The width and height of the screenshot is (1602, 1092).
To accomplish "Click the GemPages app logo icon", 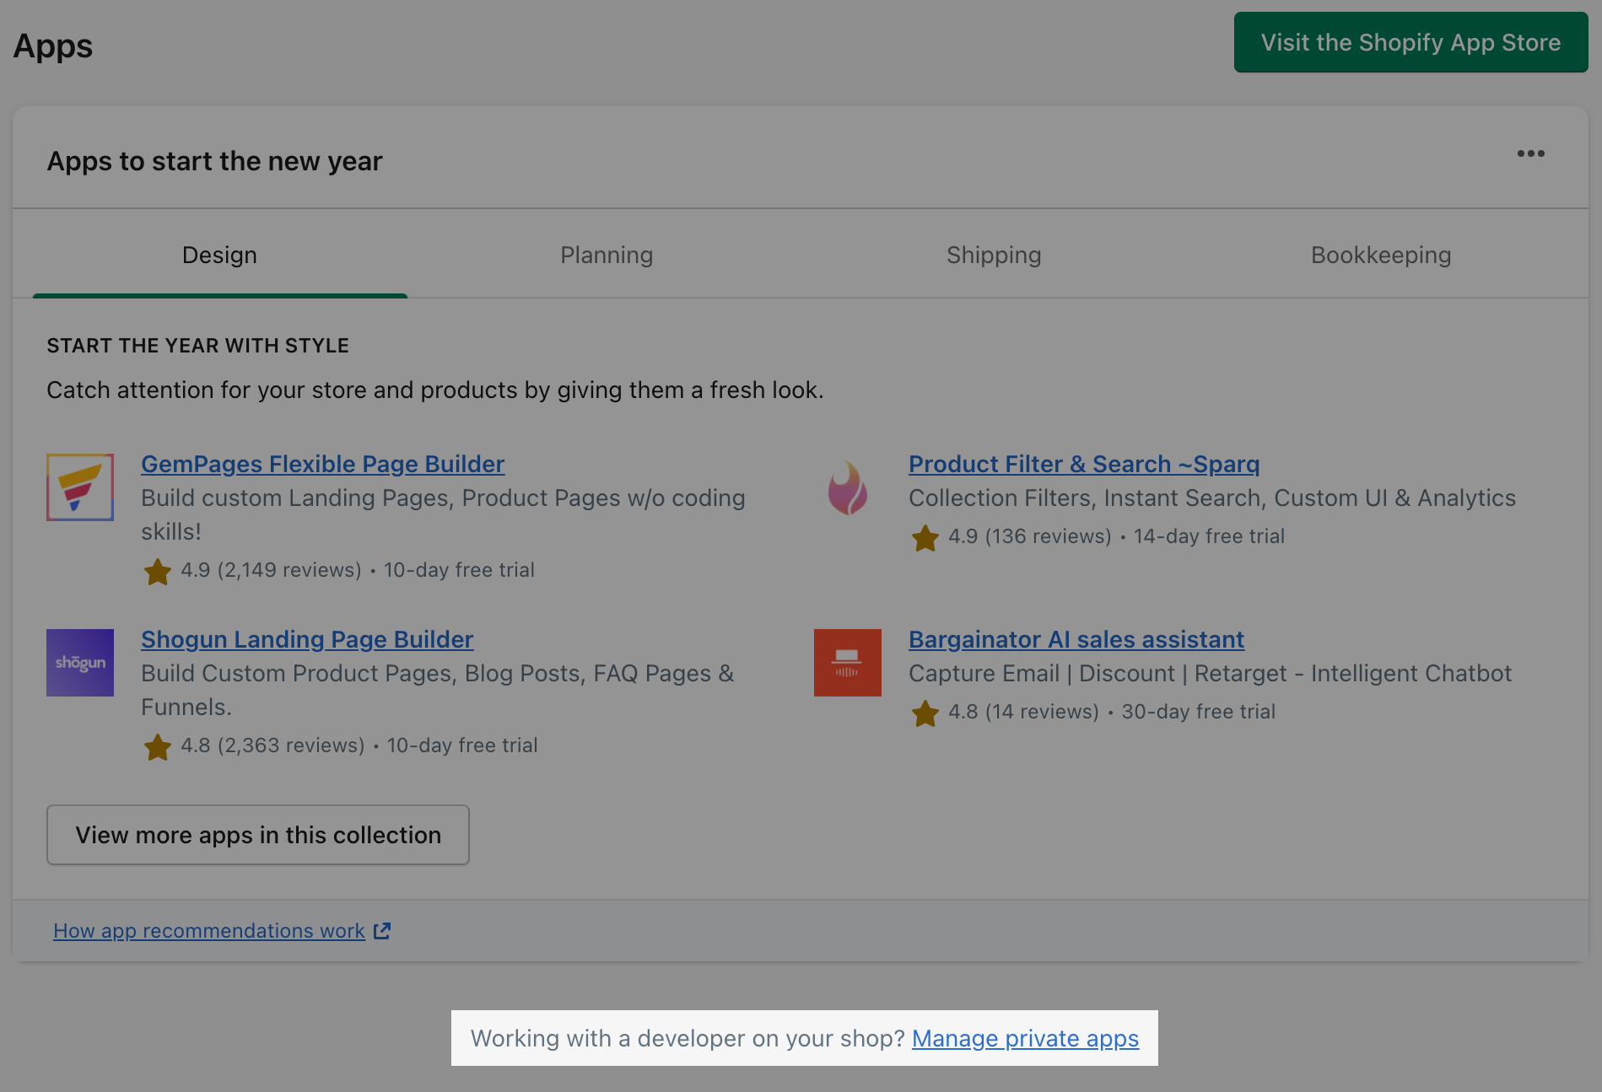I will (80, 487).
